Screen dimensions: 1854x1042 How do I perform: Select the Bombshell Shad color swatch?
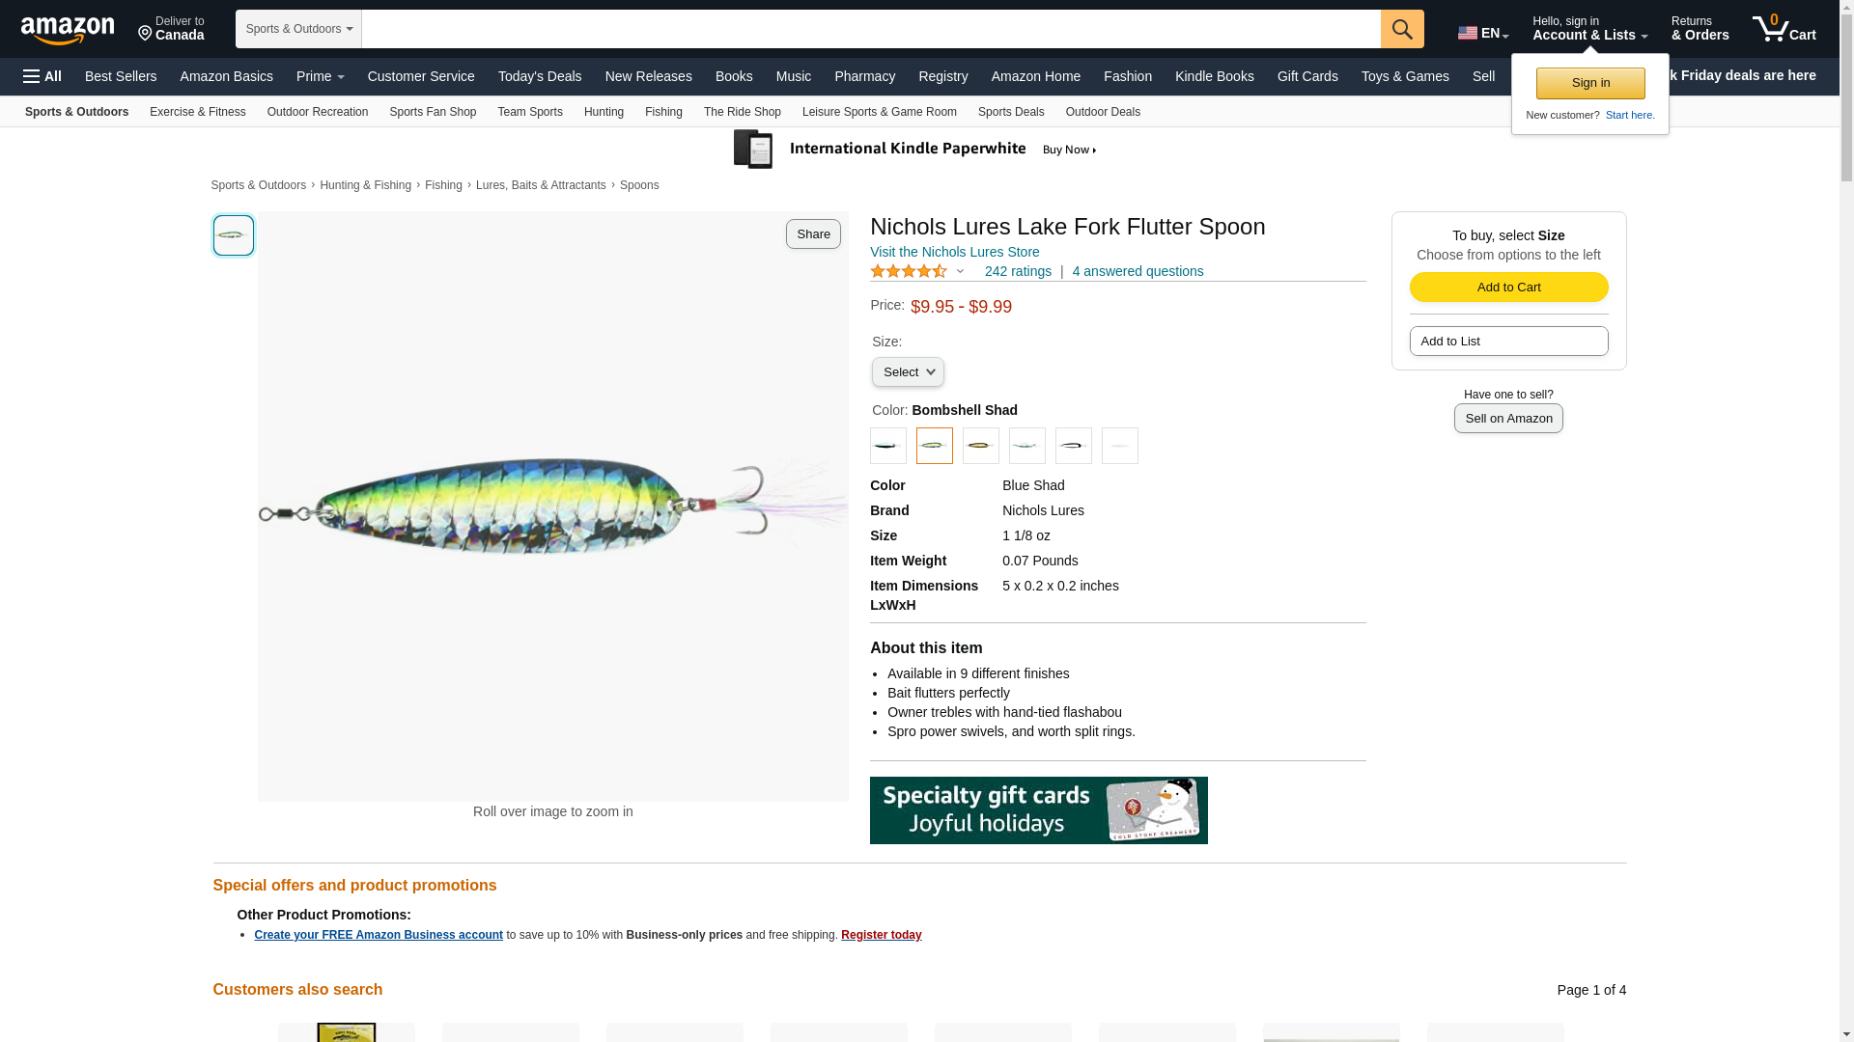[934, 446]
